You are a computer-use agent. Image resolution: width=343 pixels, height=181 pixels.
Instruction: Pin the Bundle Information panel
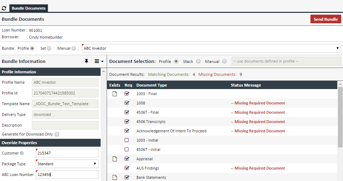pos(86,61)
